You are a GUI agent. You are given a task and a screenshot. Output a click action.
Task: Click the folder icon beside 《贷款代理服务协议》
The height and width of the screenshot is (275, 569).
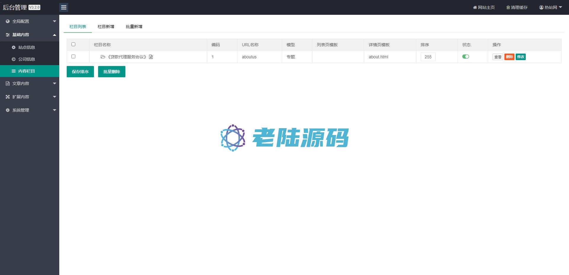tap(103, 57)
